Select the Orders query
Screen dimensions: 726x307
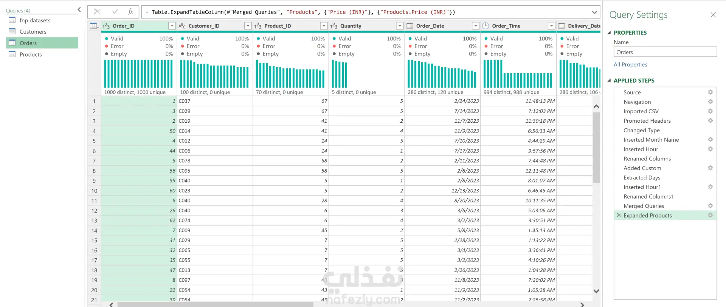pyautogui.click(x=42, y=43)
